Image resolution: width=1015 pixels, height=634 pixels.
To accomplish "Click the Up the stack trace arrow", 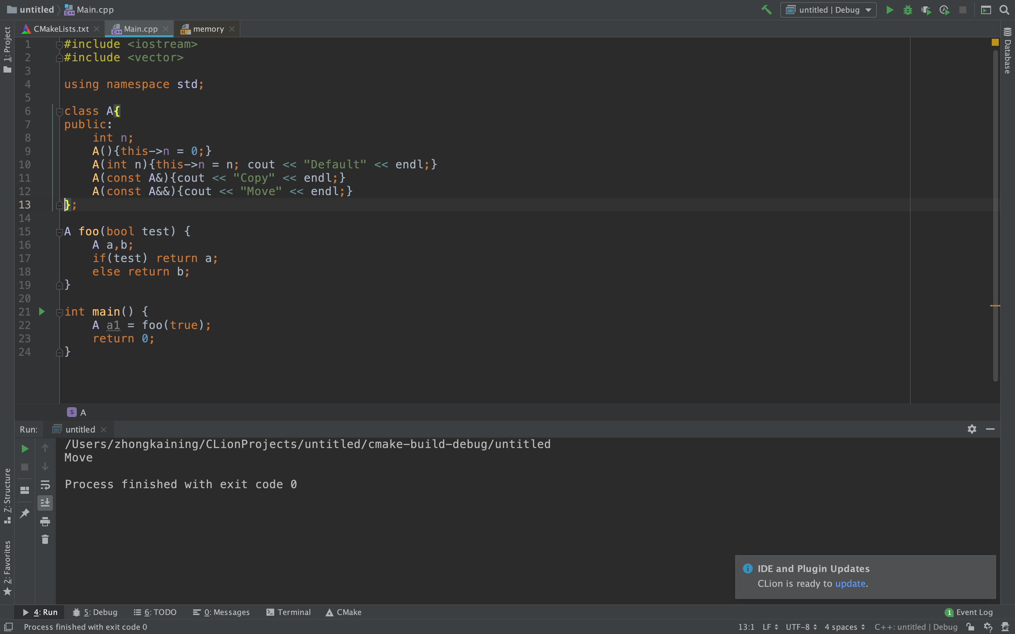I will (45, 448).
